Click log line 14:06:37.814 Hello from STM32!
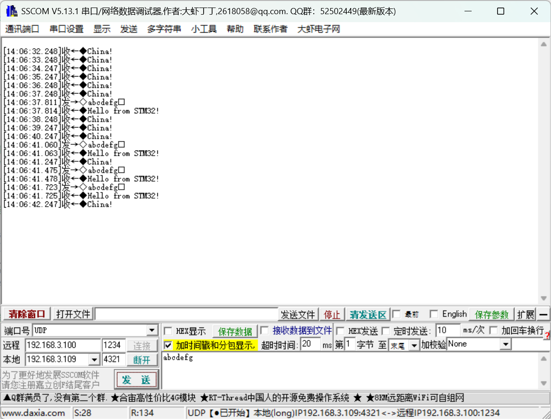The image size is (551, 419). click(x=81, y=111)
